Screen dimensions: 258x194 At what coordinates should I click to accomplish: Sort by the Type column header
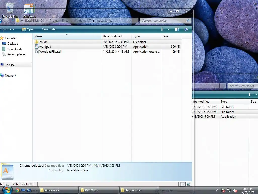point(146,36)
